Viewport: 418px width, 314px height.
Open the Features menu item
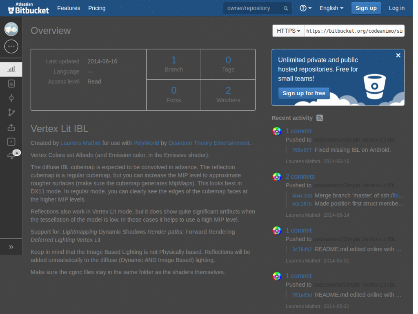click(69, 8)
